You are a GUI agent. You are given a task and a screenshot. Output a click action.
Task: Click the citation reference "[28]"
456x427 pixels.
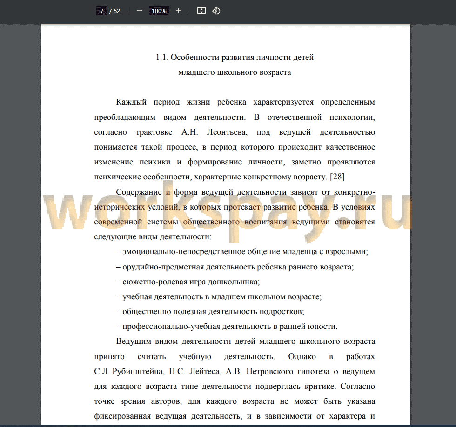pos(337,177)
